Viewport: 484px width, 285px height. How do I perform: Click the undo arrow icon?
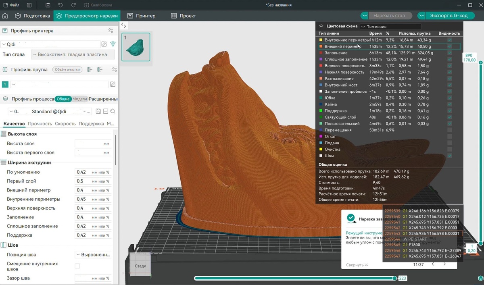click(60, 5)
